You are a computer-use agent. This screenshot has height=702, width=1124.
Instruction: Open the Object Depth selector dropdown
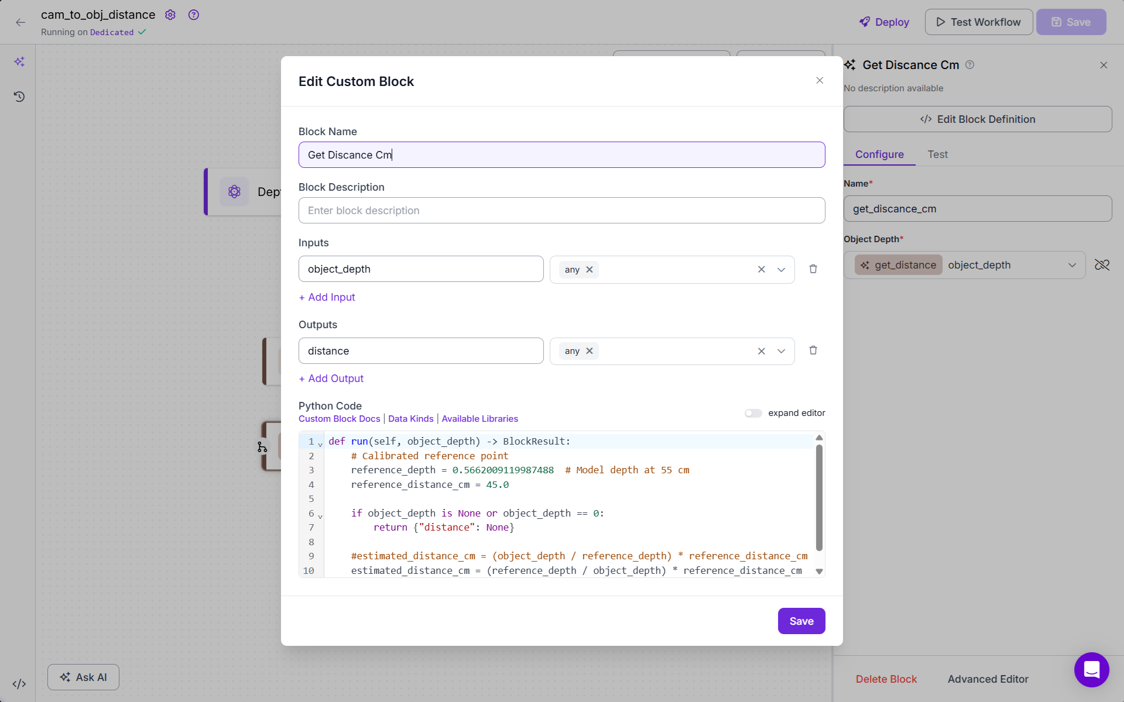(x=1071, y=265)
